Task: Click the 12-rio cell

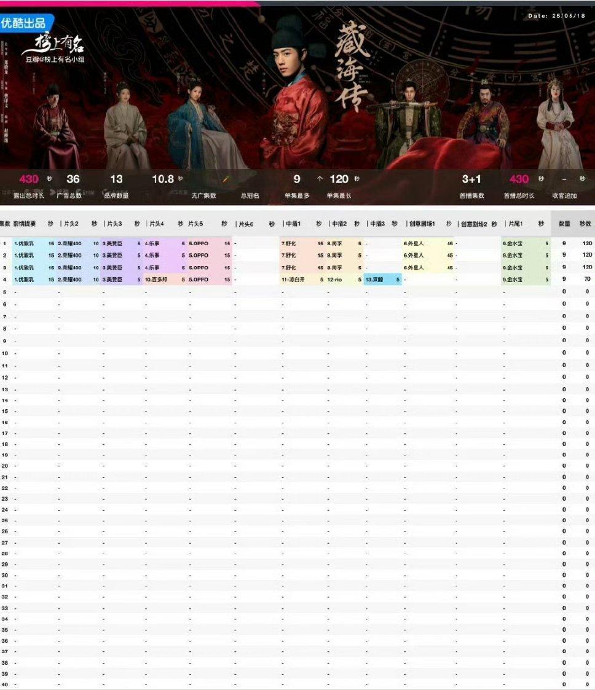Action: click(334, 280)
